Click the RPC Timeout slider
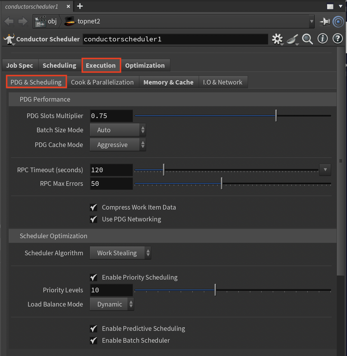Screen dimensions: 347x356 click(x=227, y=170)
